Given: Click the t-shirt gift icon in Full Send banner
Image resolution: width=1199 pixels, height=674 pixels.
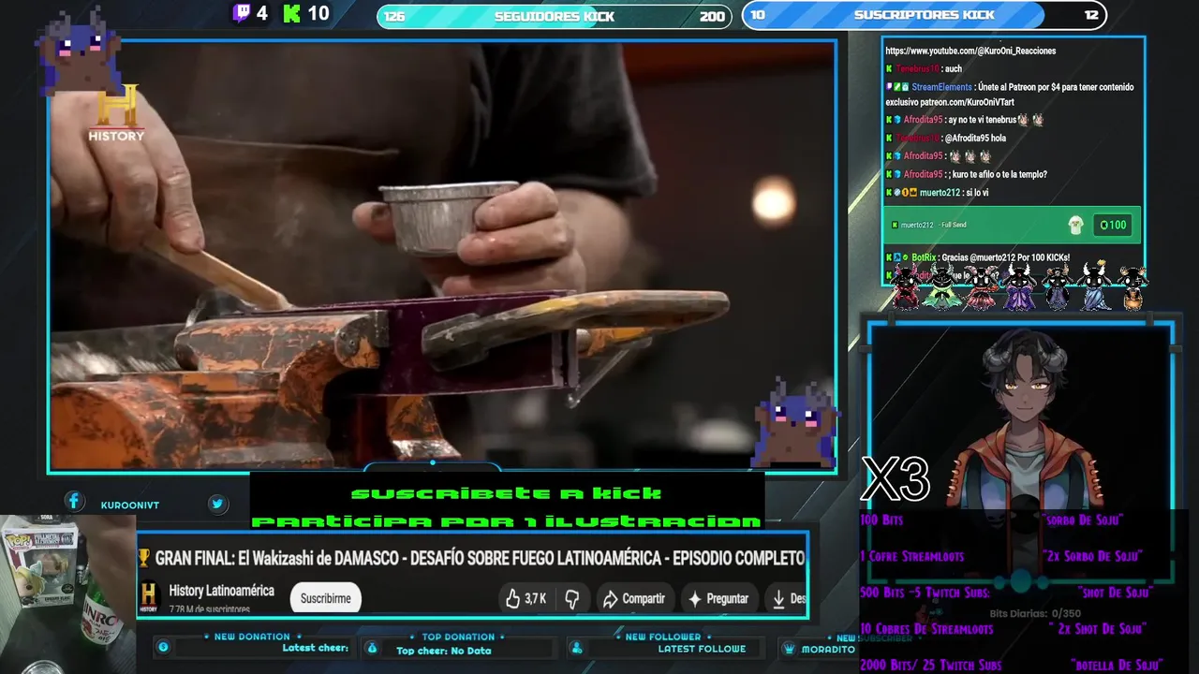Looking at the screenshot, I should 1076,225.
